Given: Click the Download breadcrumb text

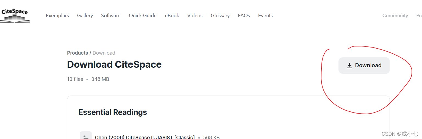Looking at the screenshot, I should point(104,53).
